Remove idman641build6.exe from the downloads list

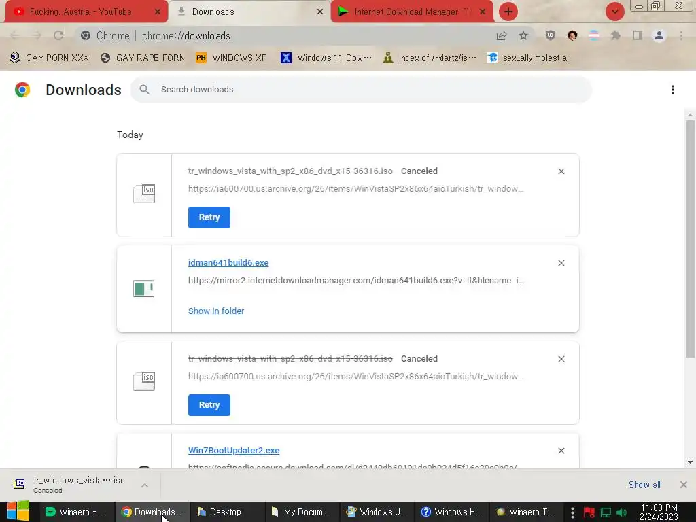click(x=561, y=263)
